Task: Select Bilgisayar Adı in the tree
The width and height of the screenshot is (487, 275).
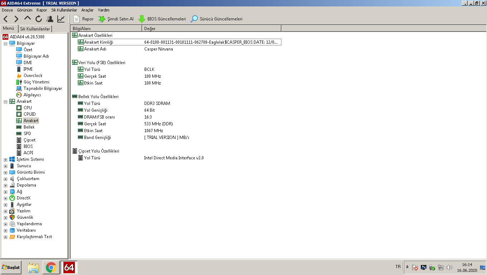Action: coord(36,56)
